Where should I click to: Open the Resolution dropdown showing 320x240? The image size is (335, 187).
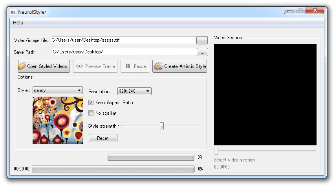tap(134, 91)
